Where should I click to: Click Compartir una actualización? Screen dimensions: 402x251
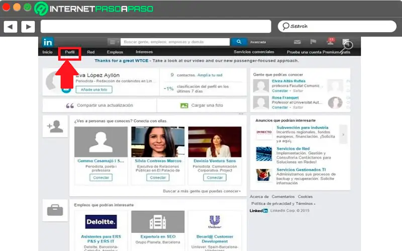click(105, 105)
